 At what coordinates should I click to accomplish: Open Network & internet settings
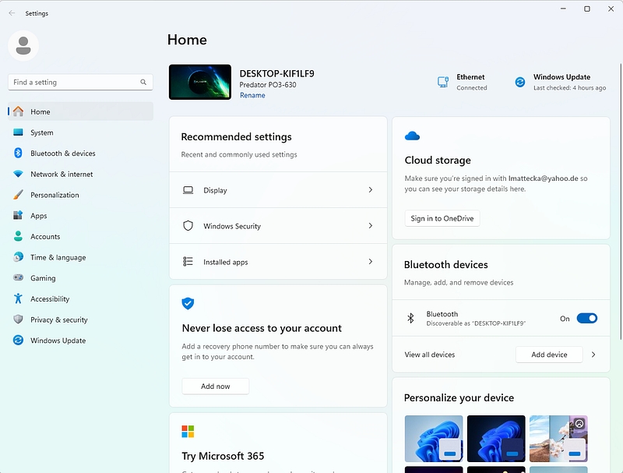(81, 174)
